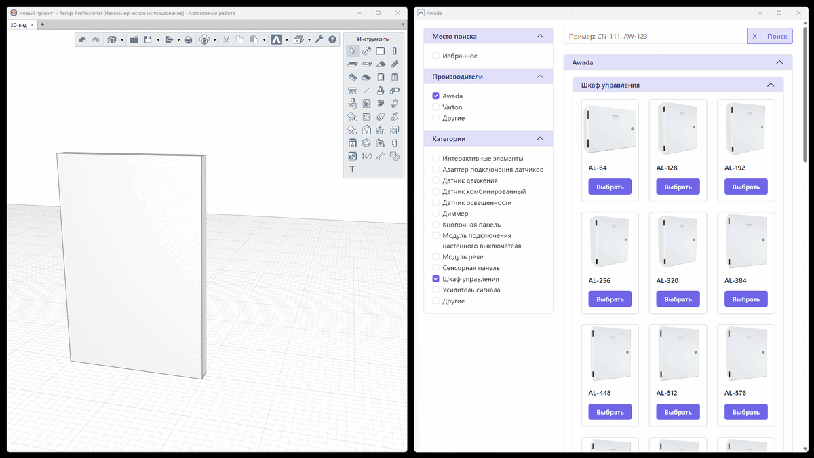The image size is (814, 458).
Task: Open the 3D view mode dropdown arrow
Action: pyautogui.click(x=122, y=40)
